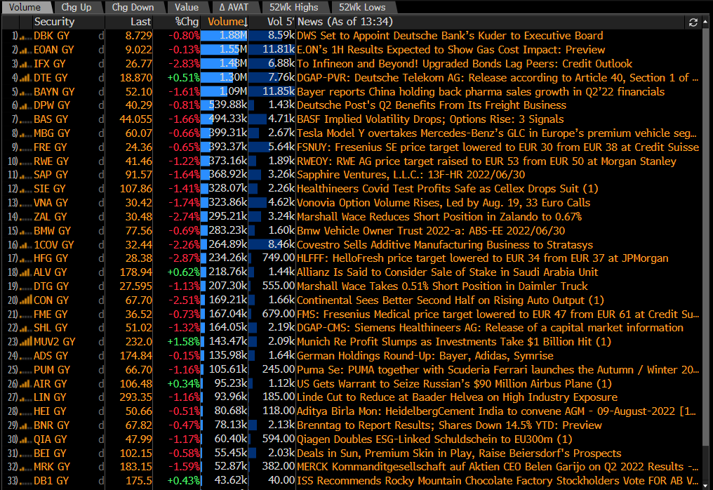The height and width of the screenshot is (490, 713).
Task: Select security IFX GY
Action: point(50,64)
